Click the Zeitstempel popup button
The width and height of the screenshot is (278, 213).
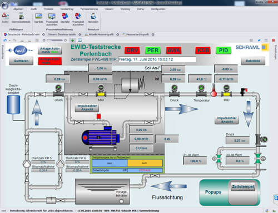tap(242, 186)
